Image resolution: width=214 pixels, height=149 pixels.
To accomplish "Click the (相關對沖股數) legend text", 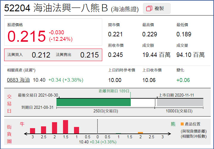I will (x=194, y=136).
